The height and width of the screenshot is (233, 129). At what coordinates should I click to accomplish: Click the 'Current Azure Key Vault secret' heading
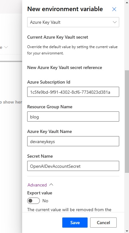pyautogui.click(x=58, y=37)
